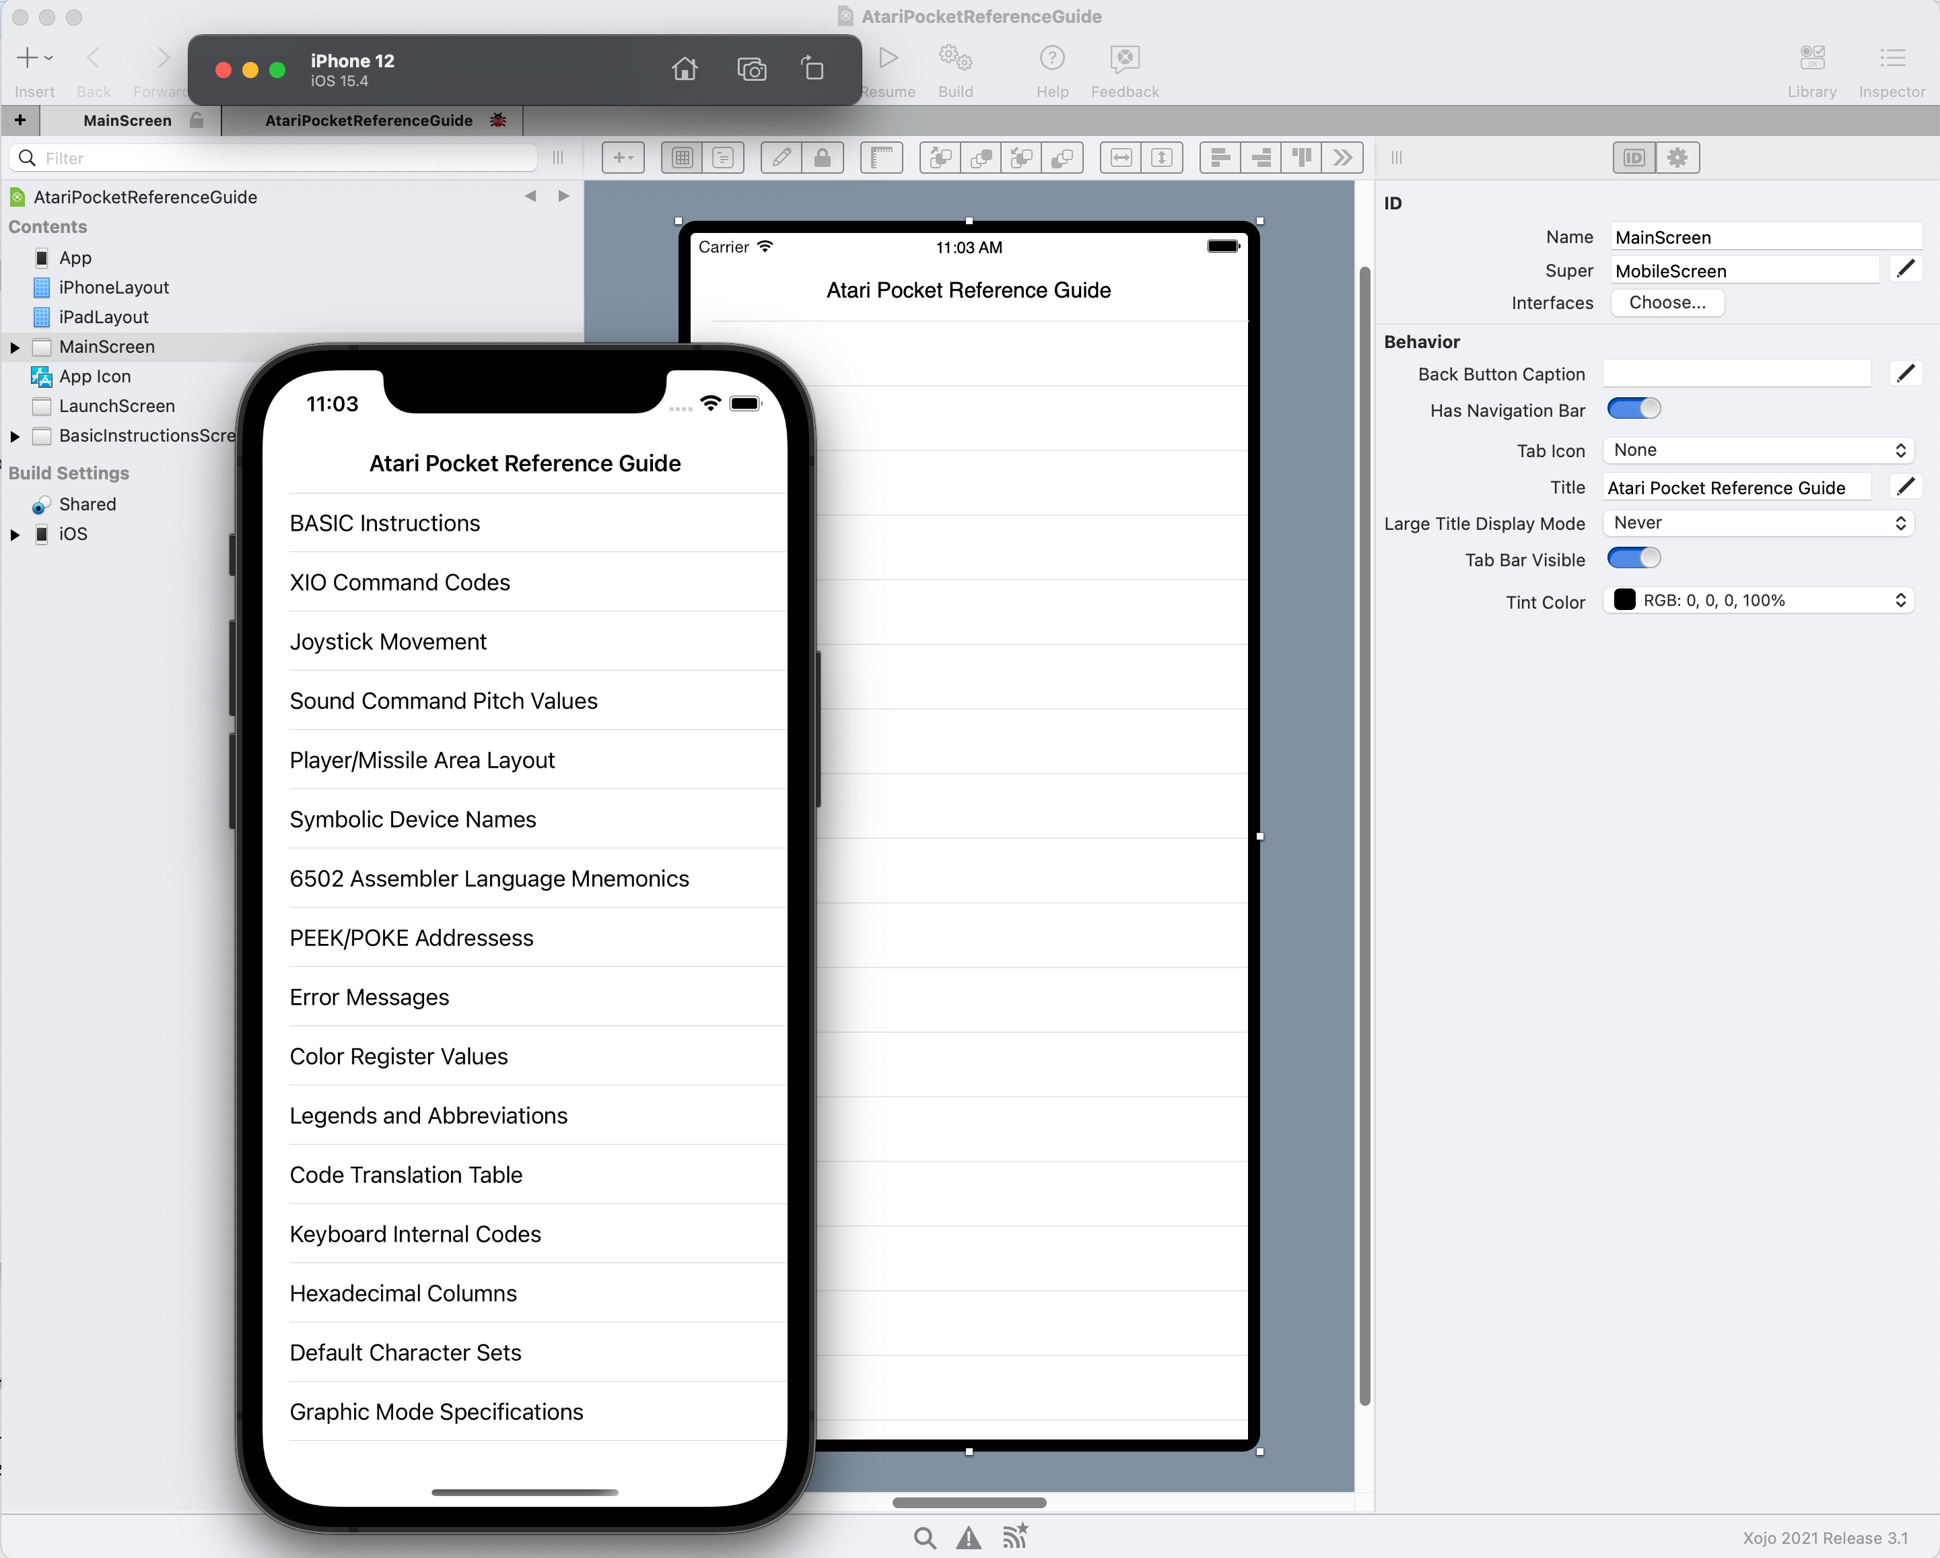The height and width of the screenshot is (1558, 1940).
Task: Take a simulator screenshot with camera icon
Action: [751, 69]
